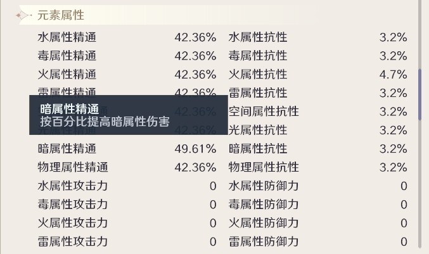Click the 光属性抗性 label
The height and width of the screenshot is (254, 429).
click(x=258, y=130)
